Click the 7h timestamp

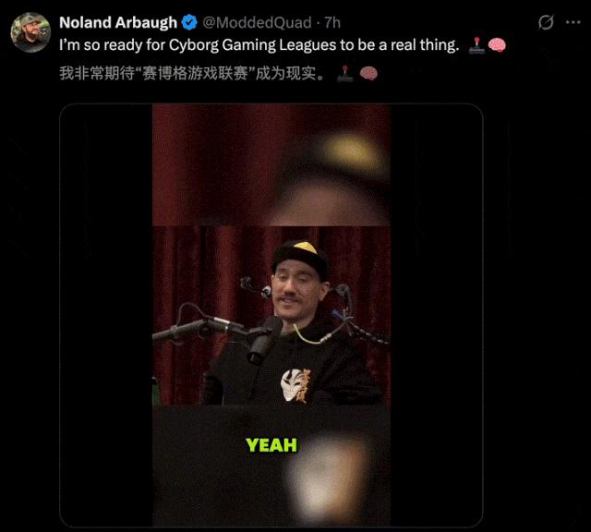pyautogui.click(x=332, y=22)
